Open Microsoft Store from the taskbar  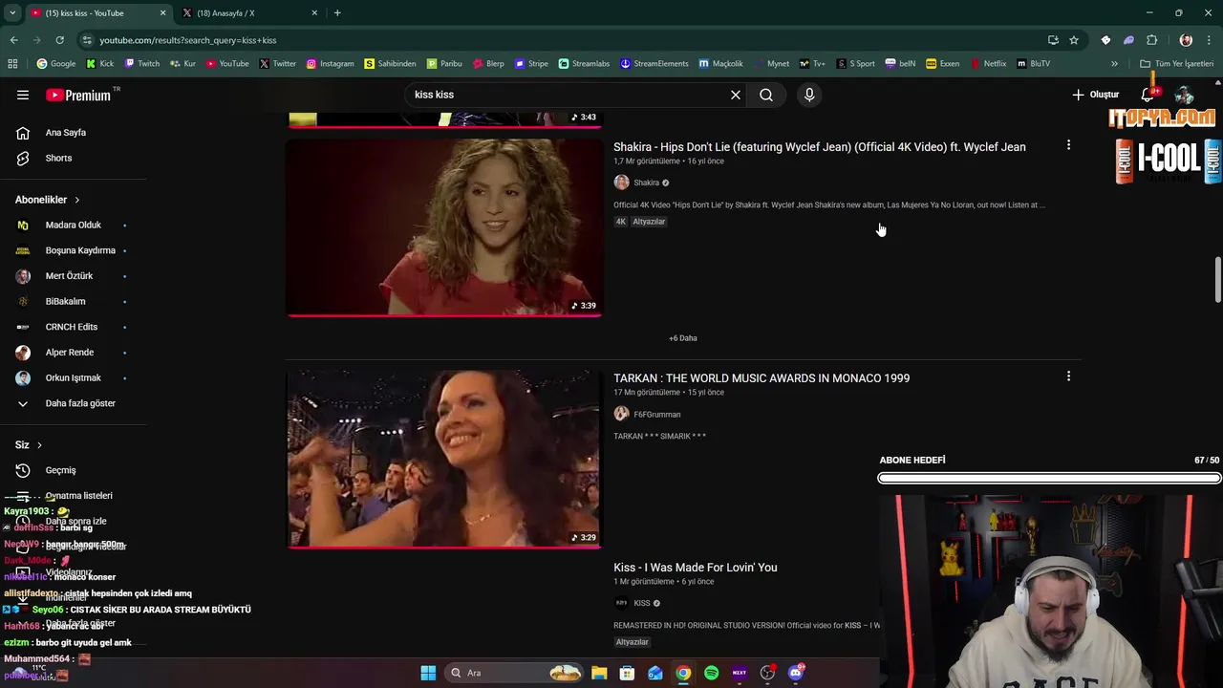[627, 673]
